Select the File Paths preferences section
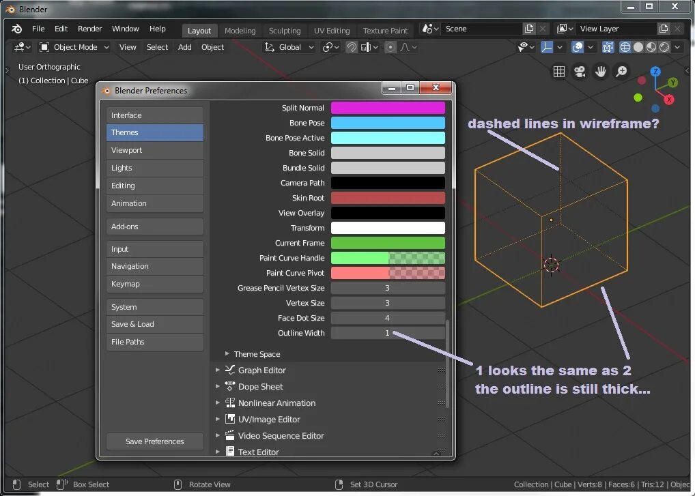Image resolution: width=695 pixels, height=496 pixels. pyautogui.click(x=155, y=342)
